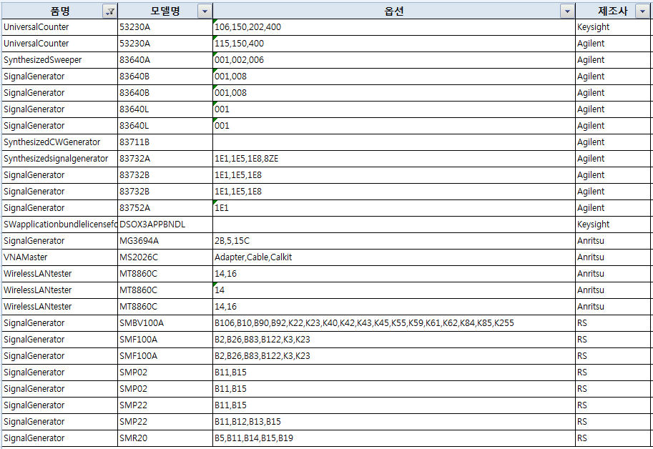The width and height of the screenshot is (653, 449).
Task: Select option cell 1E1,1E5,1E8,8ZE
Action: [x=247, y=159]
